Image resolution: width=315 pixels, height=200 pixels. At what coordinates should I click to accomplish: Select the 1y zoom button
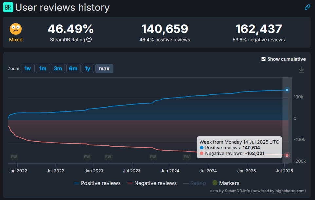(87, 69)
